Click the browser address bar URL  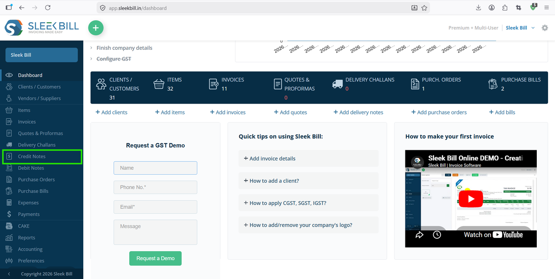tap(137, 8)
